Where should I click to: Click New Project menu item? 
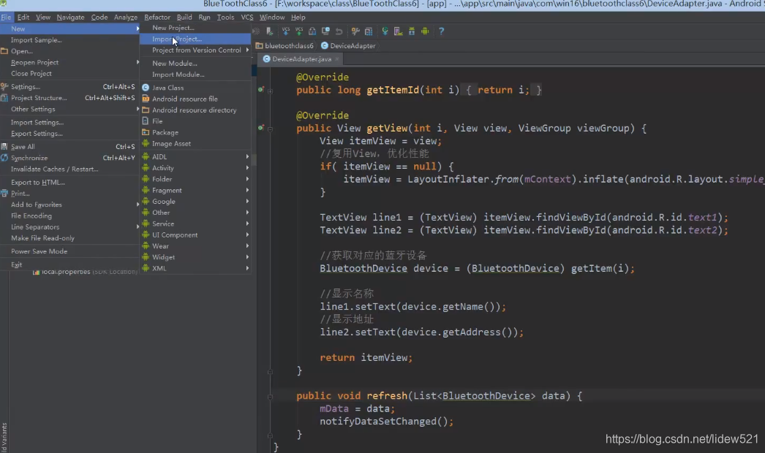(195, 28)
